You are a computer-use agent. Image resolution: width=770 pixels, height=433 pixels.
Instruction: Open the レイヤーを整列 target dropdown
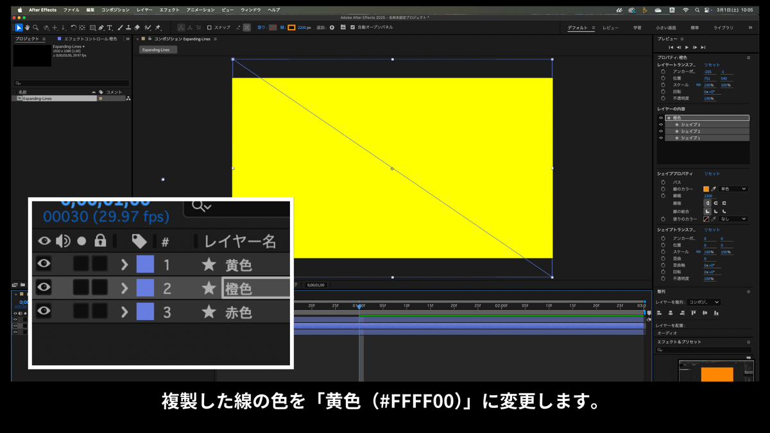tap(704, 302)
